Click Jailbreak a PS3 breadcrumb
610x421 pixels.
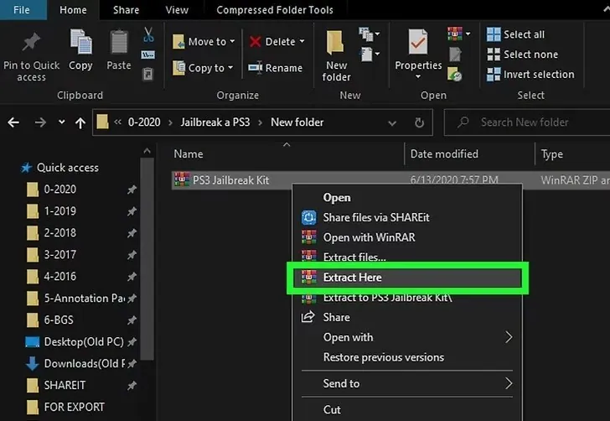[215, 122]
